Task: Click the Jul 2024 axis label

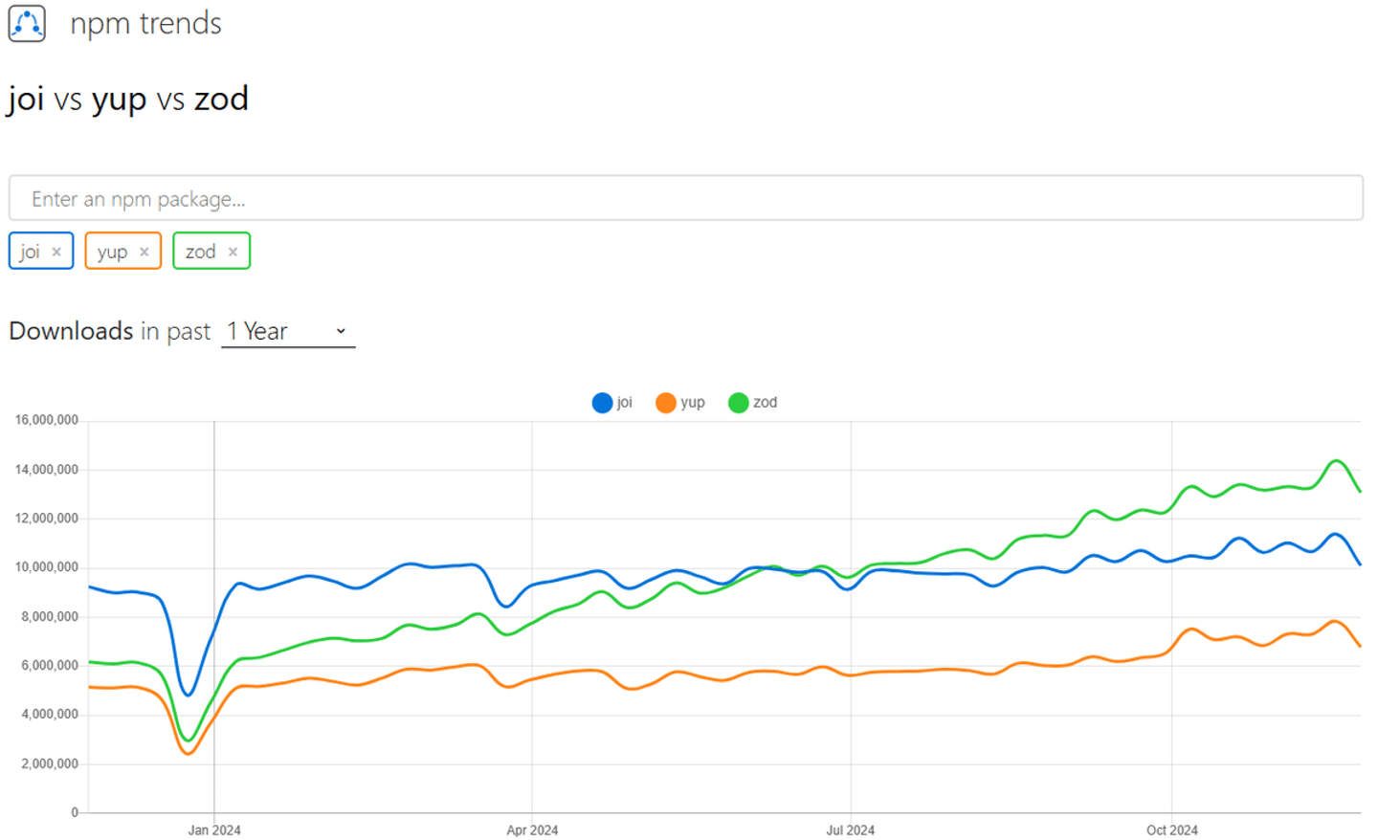Action: click(850, 829)
